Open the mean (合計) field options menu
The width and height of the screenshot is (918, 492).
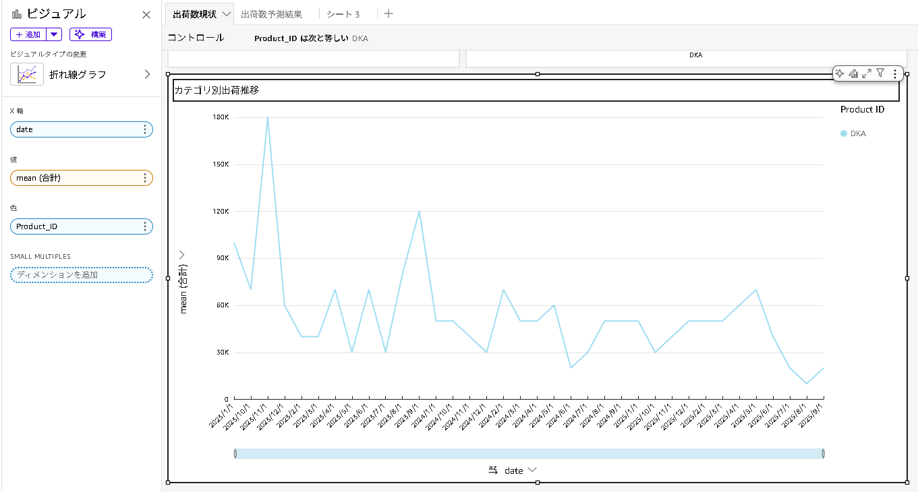pos(145,178)
